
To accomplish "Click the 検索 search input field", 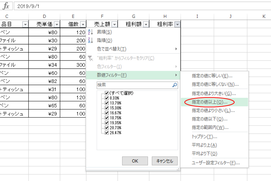I will (134, 85).
